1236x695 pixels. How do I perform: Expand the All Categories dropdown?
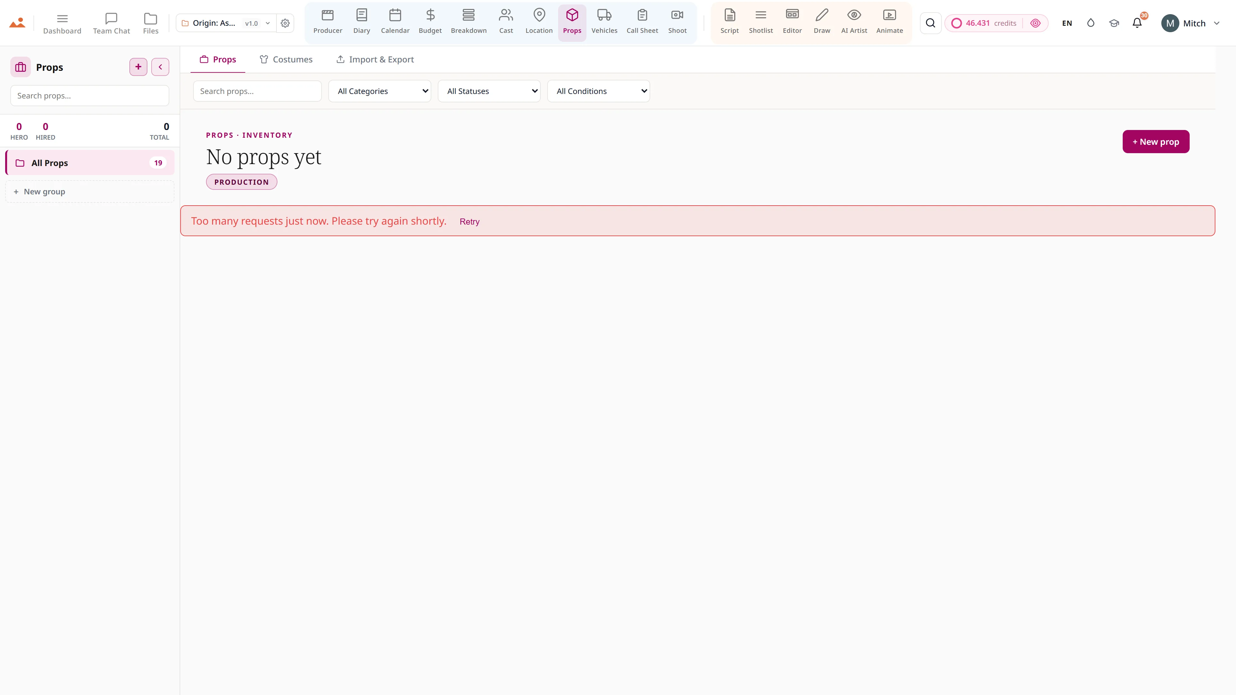379,91
